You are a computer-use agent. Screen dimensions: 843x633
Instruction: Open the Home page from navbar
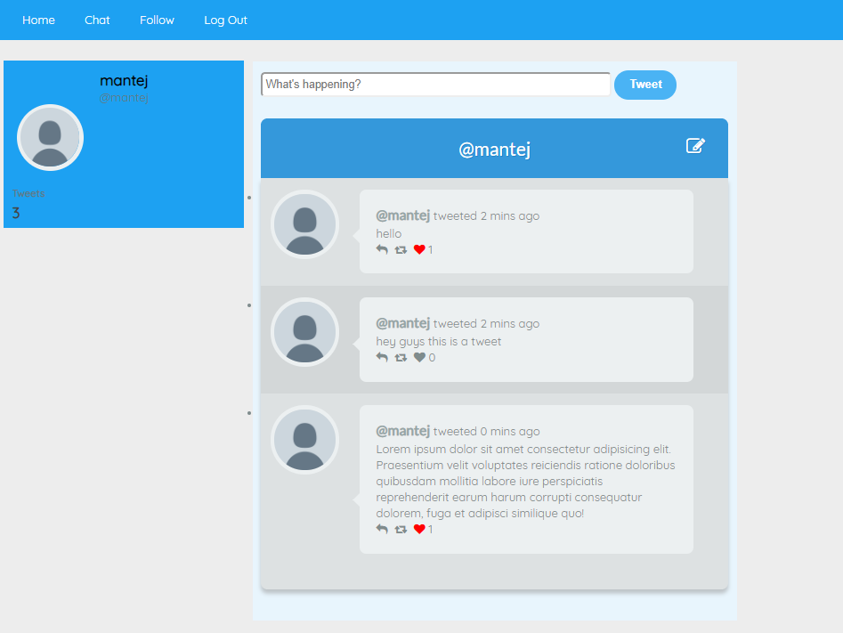38,20
